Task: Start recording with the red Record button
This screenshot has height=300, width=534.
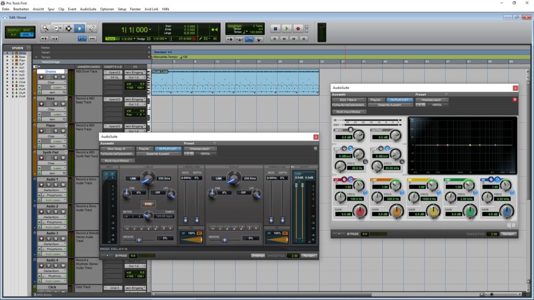Action: tap(298, 29)
